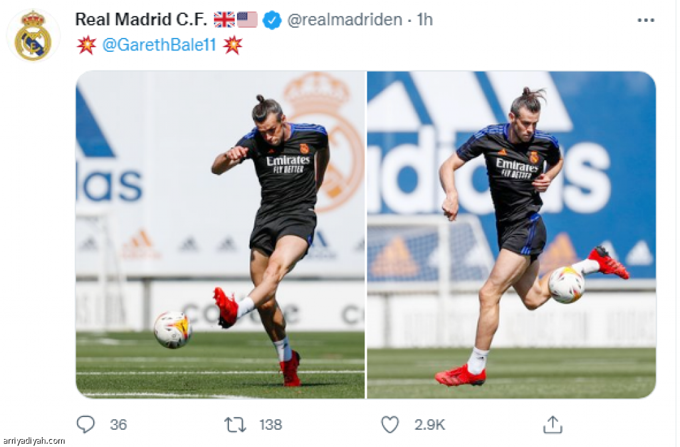Click the US flag emoji
The height and width of the screenshot is (447, 680).
[x=247, y=20]
